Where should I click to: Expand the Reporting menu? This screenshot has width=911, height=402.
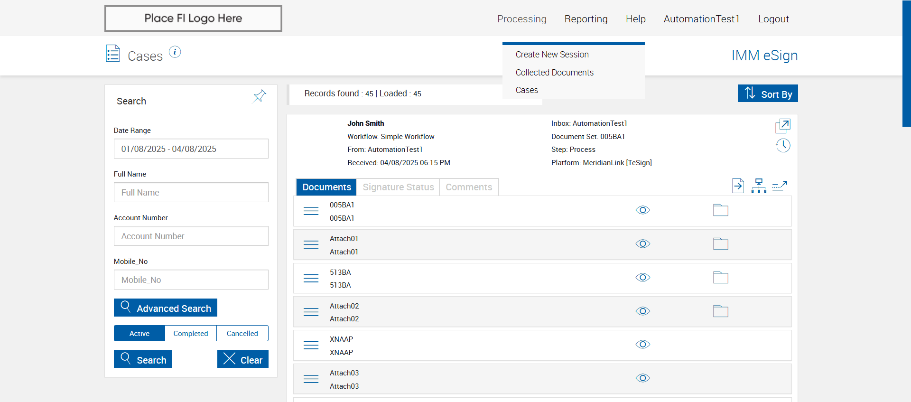tap(586, 19)
